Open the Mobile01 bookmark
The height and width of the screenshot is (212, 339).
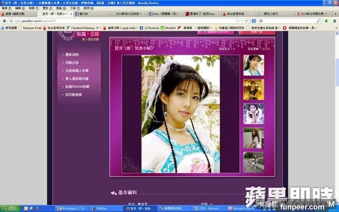coord(169,28)
